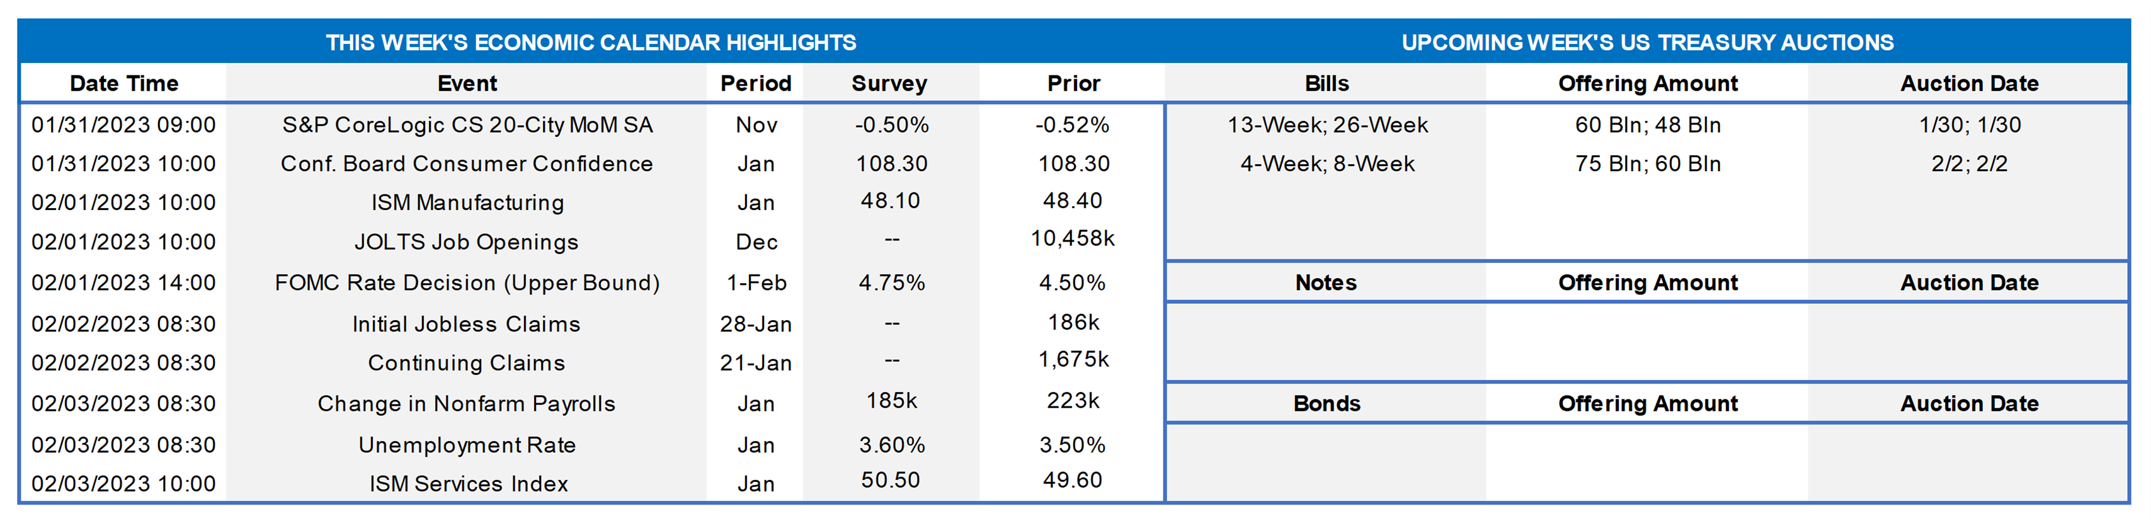Click the ISM Manufacturing event cell

click(467, 203)
